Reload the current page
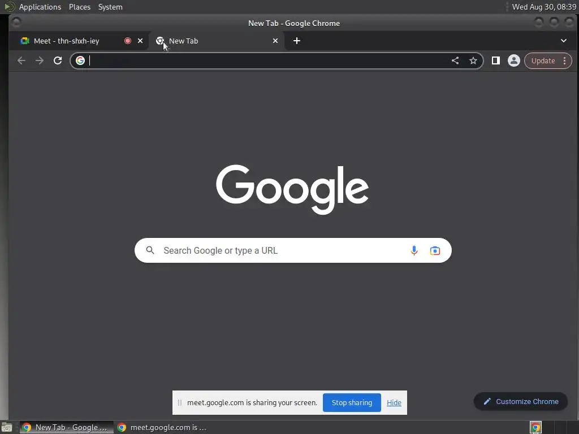Screen dimensions: 579x434 pos(58,60)
